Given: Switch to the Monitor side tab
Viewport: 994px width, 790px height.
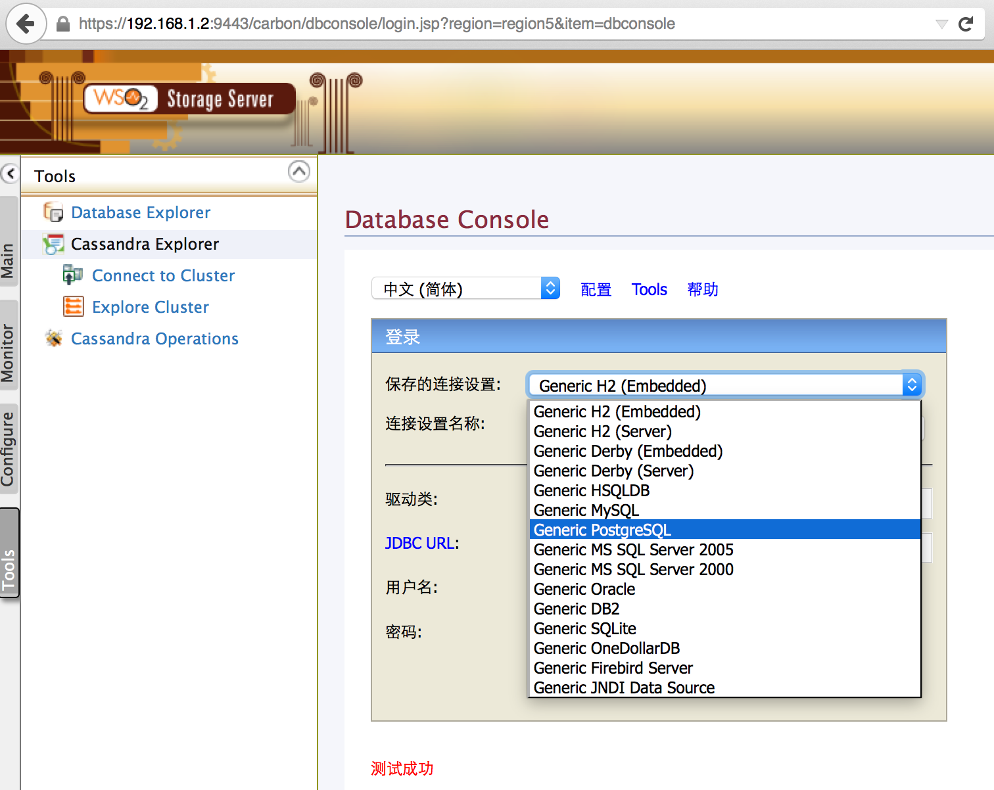Looking at the screenshot, I should [x=8, y=353].
